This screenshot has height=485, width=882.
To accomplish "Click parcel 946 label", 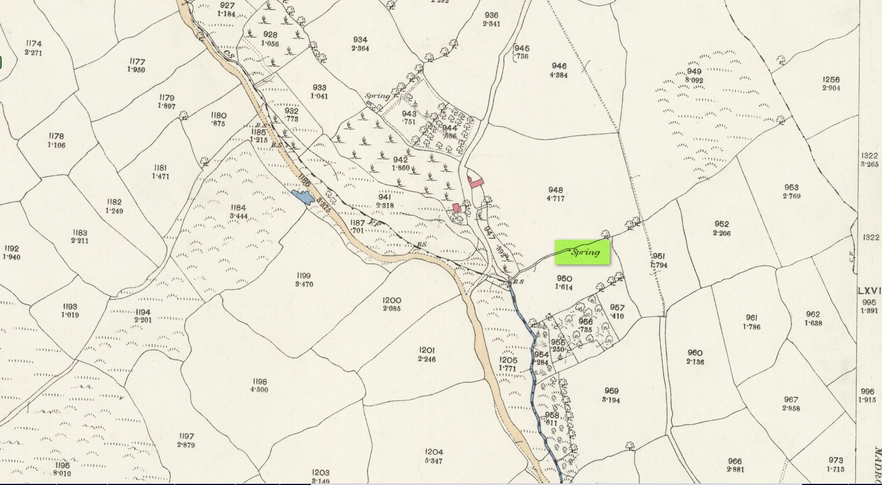I will [559, 66].
